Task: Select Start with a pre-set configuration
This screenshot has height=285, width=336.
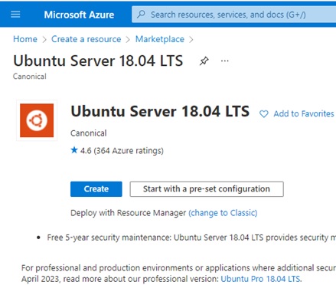Action: [x=207, y=189]
